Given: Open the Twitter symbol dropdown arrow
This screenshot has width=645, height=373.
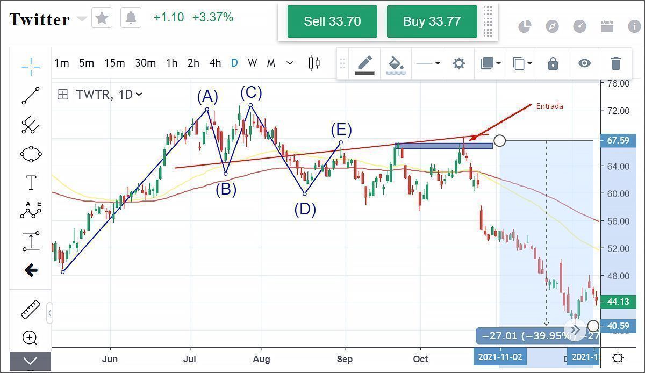Looking at the screenshot, I should click(x=82, y=19).
